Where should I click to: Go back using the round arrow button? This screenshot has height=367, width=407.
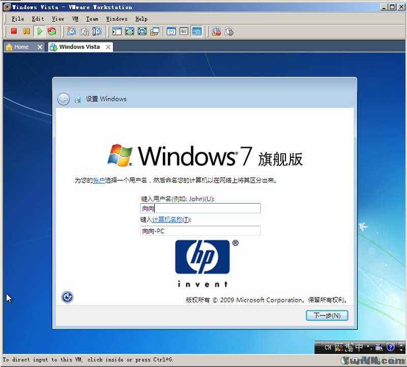(63, 99)
